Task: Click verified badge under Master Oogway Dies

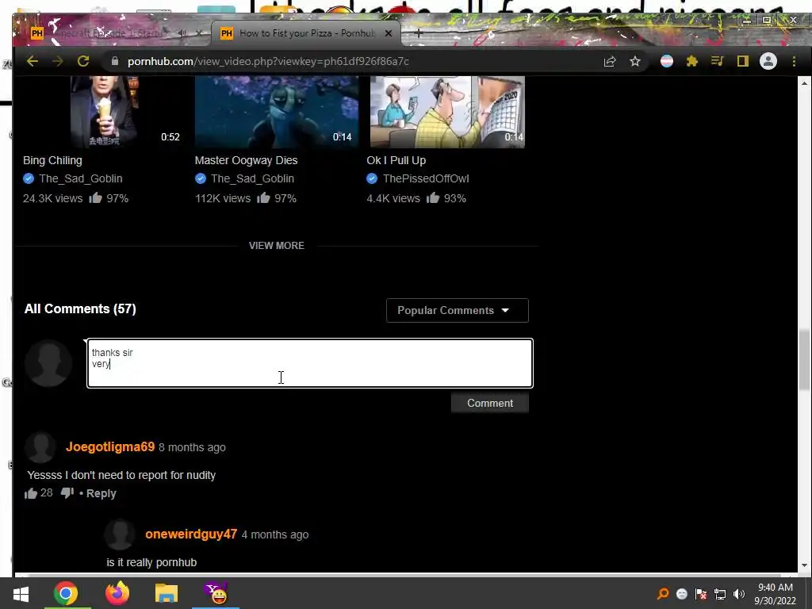Action: tap(201, 178)
